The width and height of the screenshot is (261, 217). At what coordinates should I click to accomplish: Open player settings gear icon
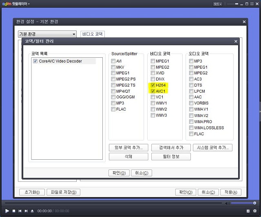[255, 211]
